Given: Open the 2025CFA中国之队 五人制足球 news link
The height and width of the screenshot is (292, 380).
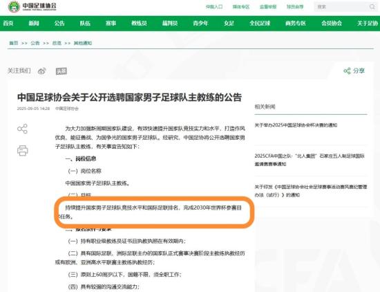Looking at the screenshot, I should point(310,160).
